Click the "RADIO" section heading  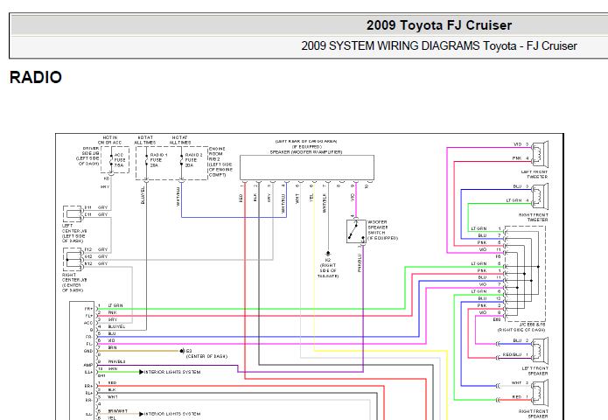pyautogui.click(x=36, y=77)
